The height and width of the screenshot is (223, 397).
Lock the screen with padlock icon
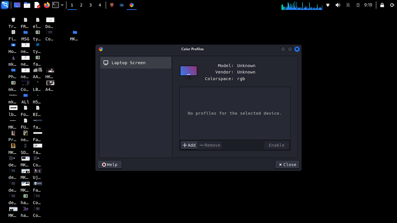tap(382, 5)
